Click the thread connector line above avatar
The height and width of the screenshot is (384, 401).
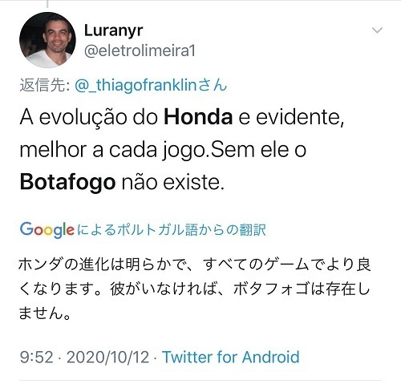click(x=47, y=4)
